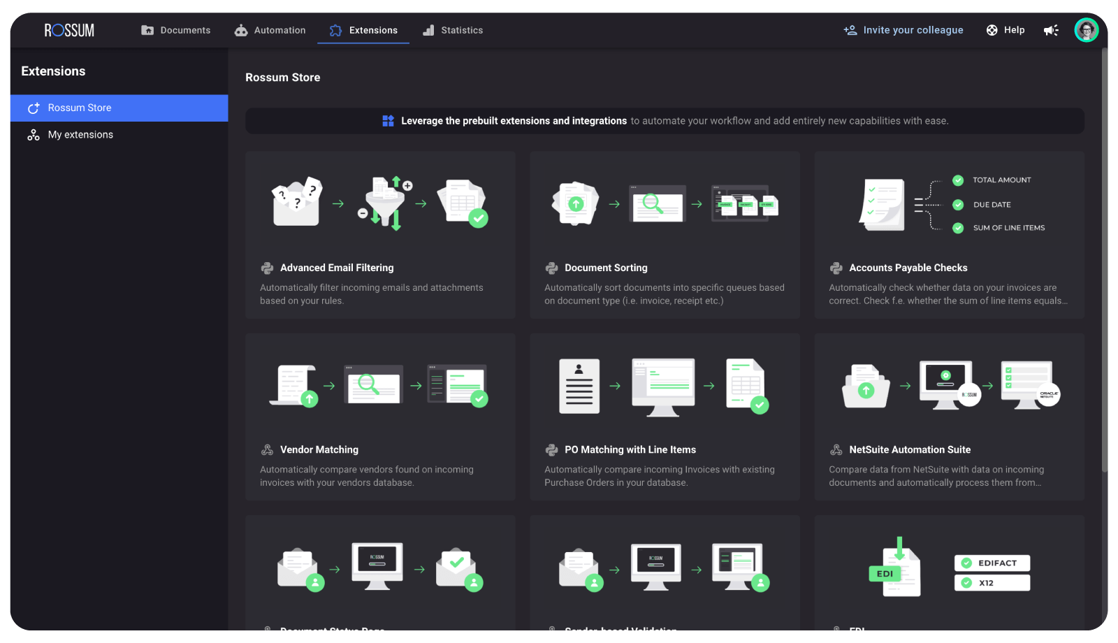
Task: Click the extension icon beside Vendor Matching
Action: tap(267, 449)
